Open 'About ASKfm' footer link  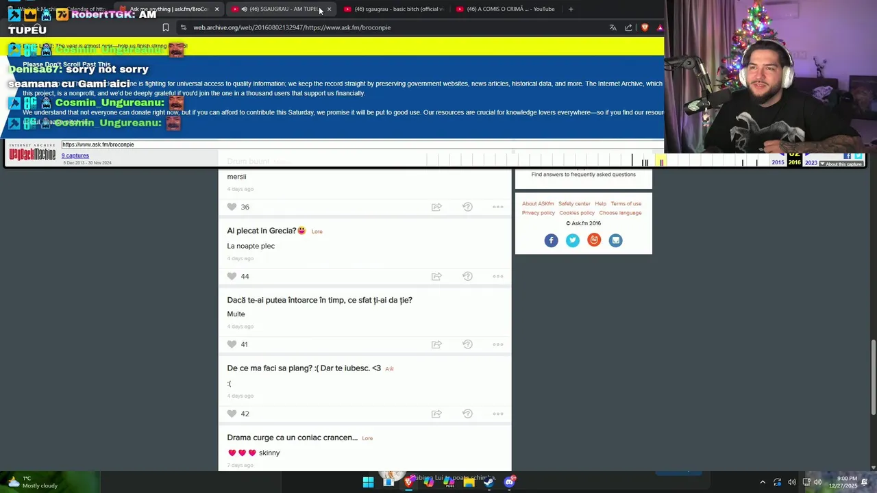tap(538, 203)
